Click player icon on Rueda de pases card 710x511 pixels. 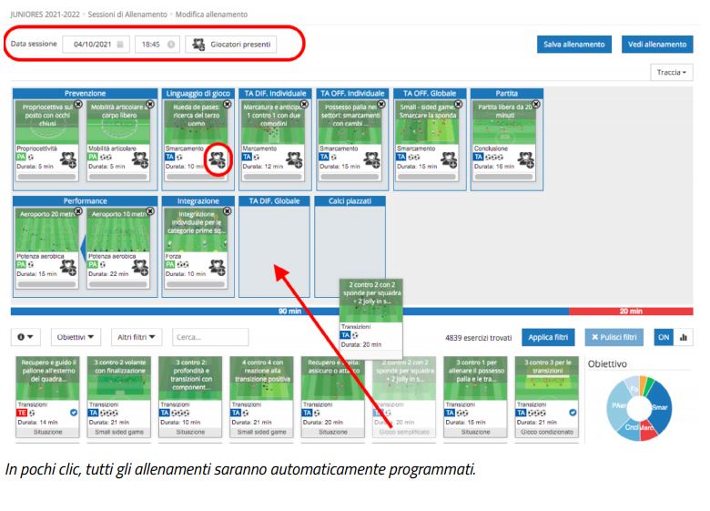click(x=216, y=158)
